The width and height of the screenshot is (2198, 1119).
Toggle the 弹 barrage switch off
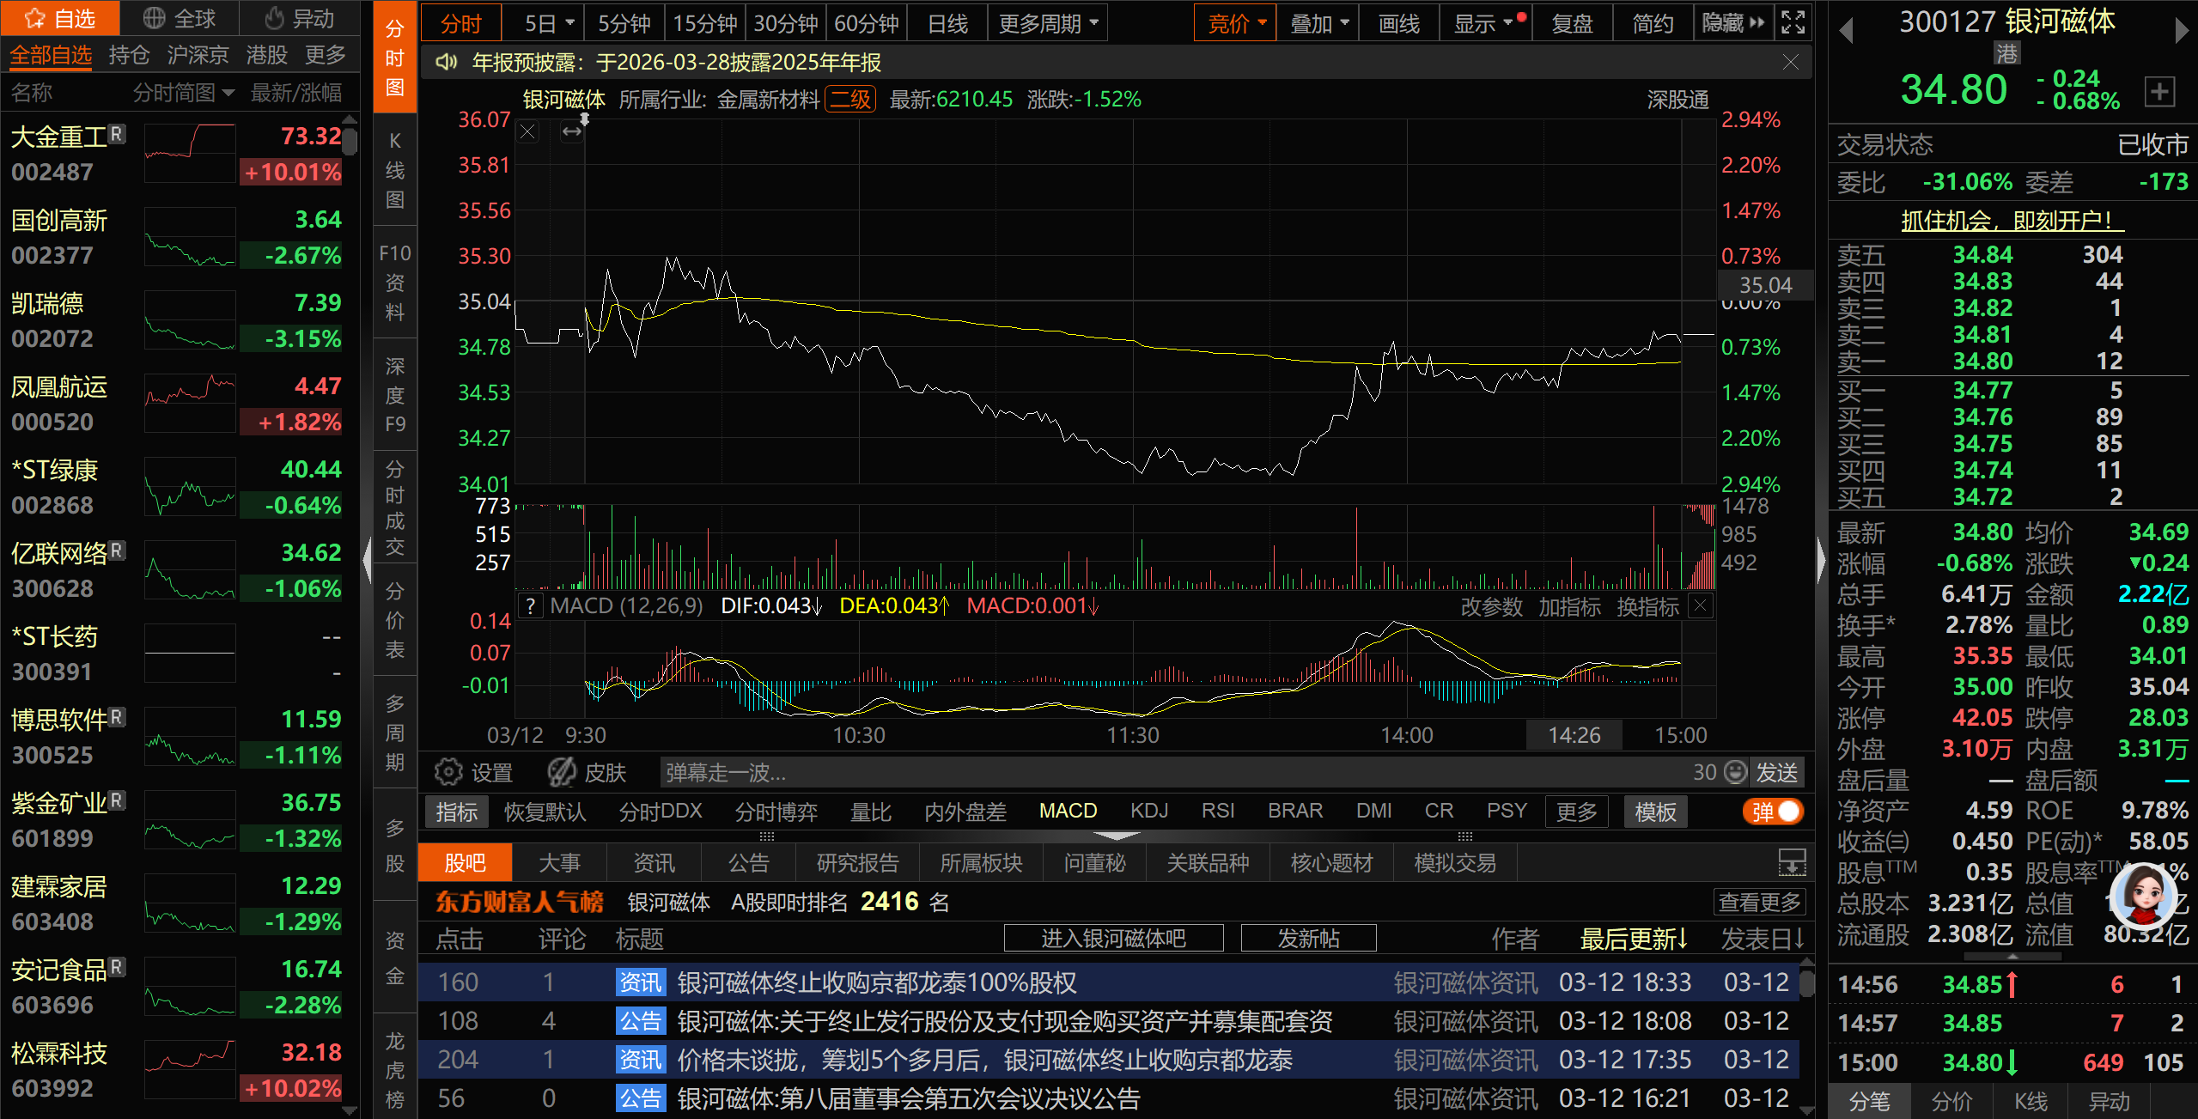click(1774, 812)
